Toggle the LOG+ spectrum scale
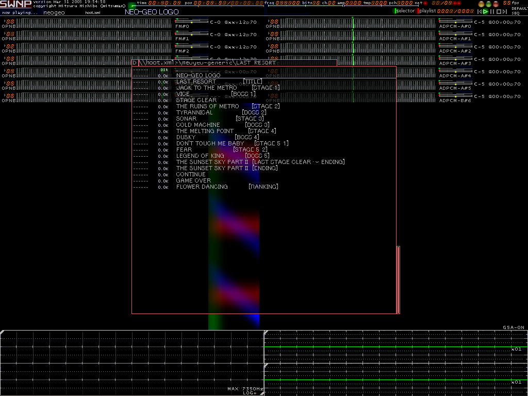 (x=250, y=393)
